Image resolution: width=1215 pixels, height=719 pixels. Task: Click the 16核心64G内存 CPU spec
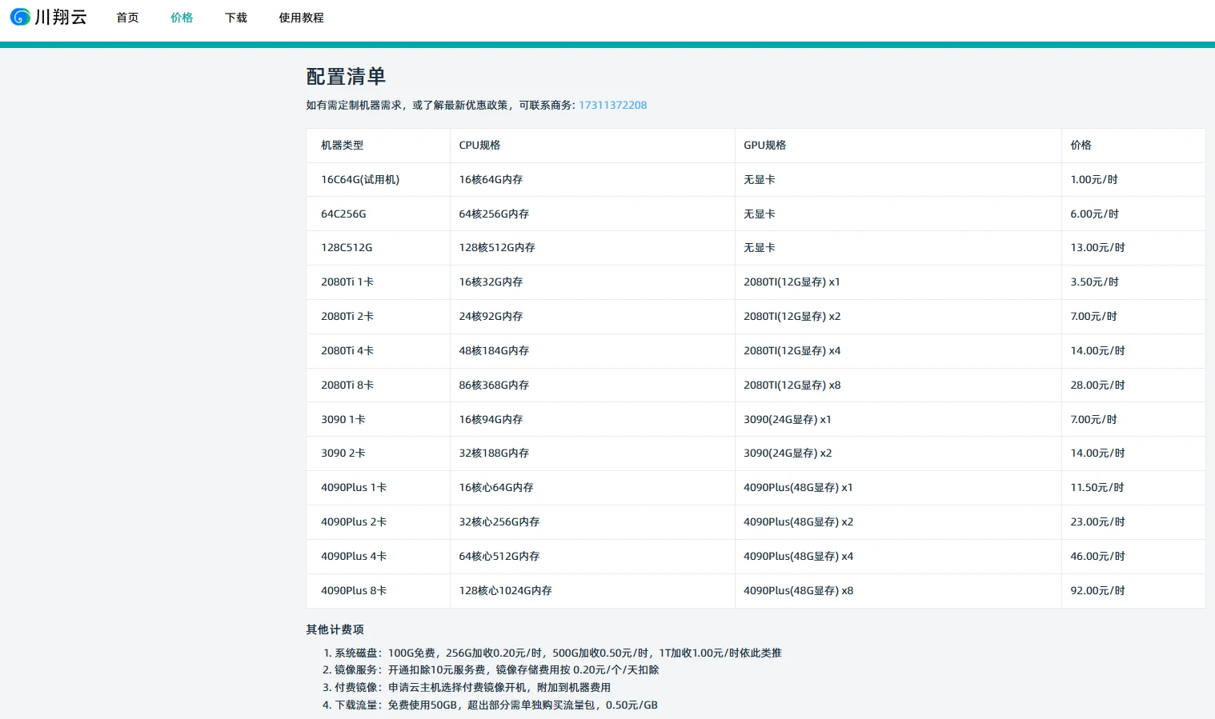[496, 487]
